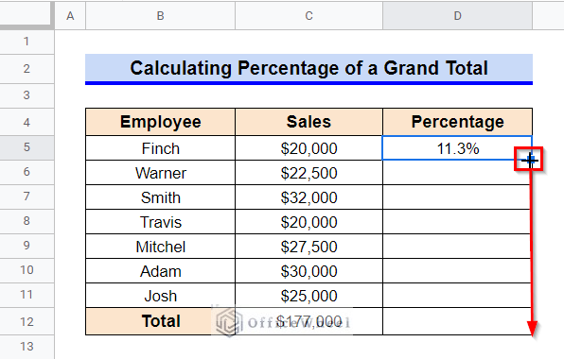Click the cell containing Travis
The image size is (564, 359).
[161, 222]
